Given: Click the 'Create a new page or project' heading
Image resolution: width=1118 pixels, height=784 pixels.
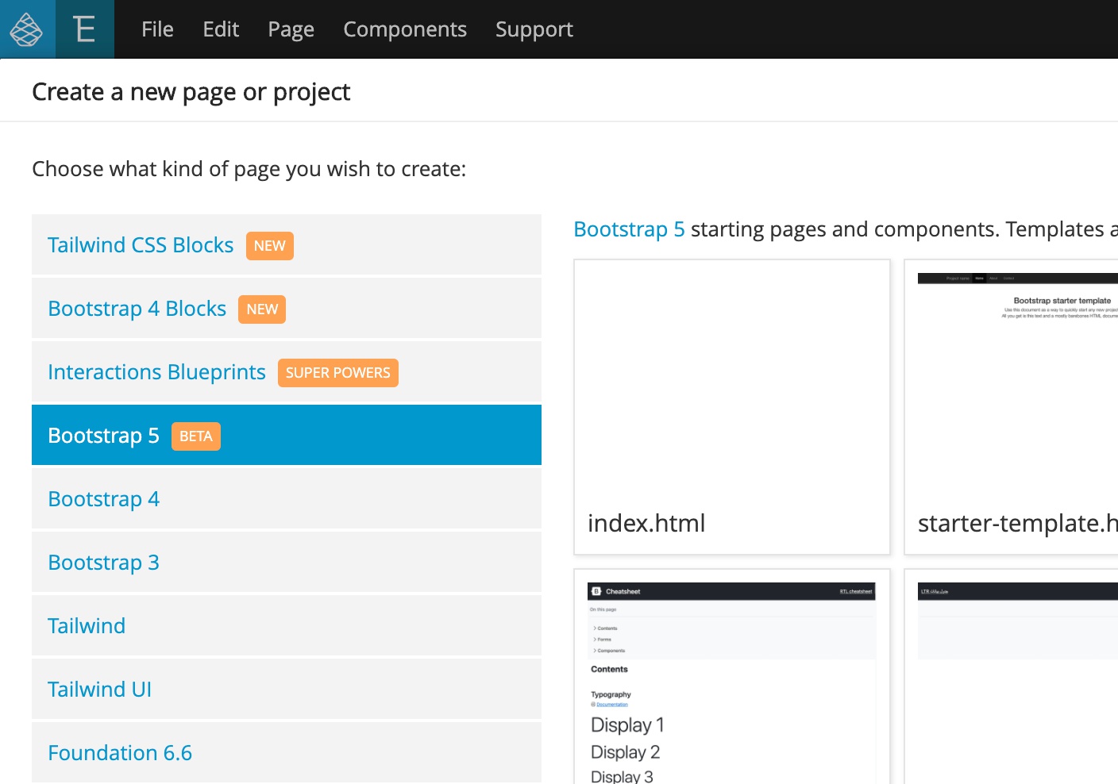Looking at the screenshot, I should (x=191, y=92).
